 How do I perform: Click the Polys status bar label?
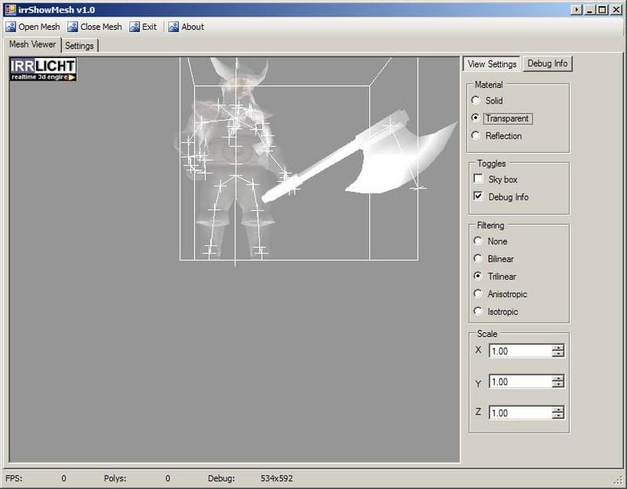114,478
